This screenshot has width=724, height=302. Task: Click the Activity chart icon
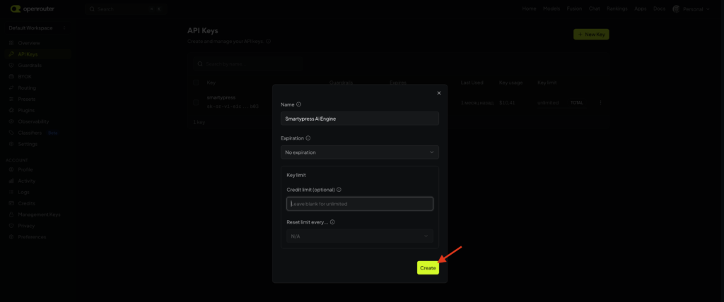[x=11, y=181]
